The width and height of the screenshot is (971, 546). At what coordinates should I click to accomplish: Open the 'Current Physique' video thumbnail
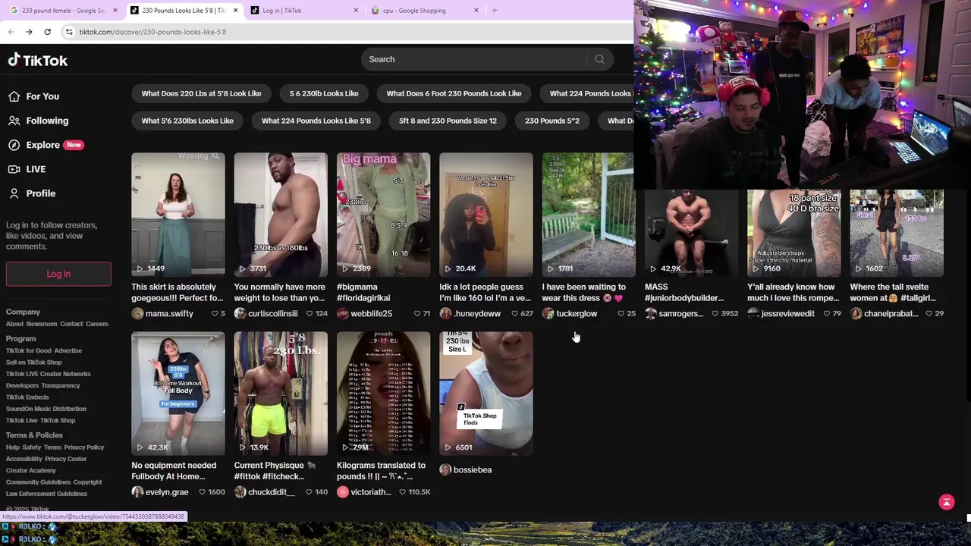pos(281,394)
